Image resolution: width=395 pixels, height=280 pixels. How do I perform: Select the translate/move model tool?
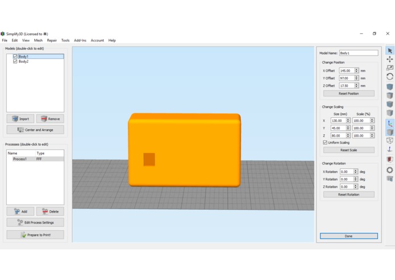click(x=390, y=60)
